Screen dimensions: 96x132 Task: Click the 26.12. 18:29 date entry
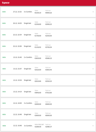click(x=17, y=23)
